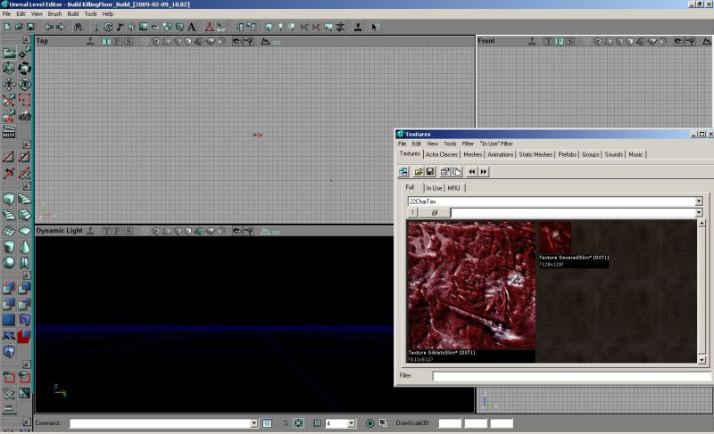Screen dimensions: 714x434
Task: Toggle eye visibility icon in Top viewport toolbar
Action: [237, 41]
